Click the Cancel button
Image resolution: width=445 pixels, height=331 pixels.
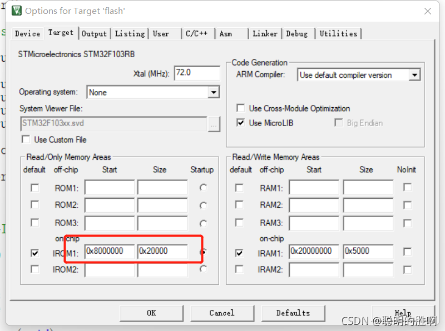222,313
